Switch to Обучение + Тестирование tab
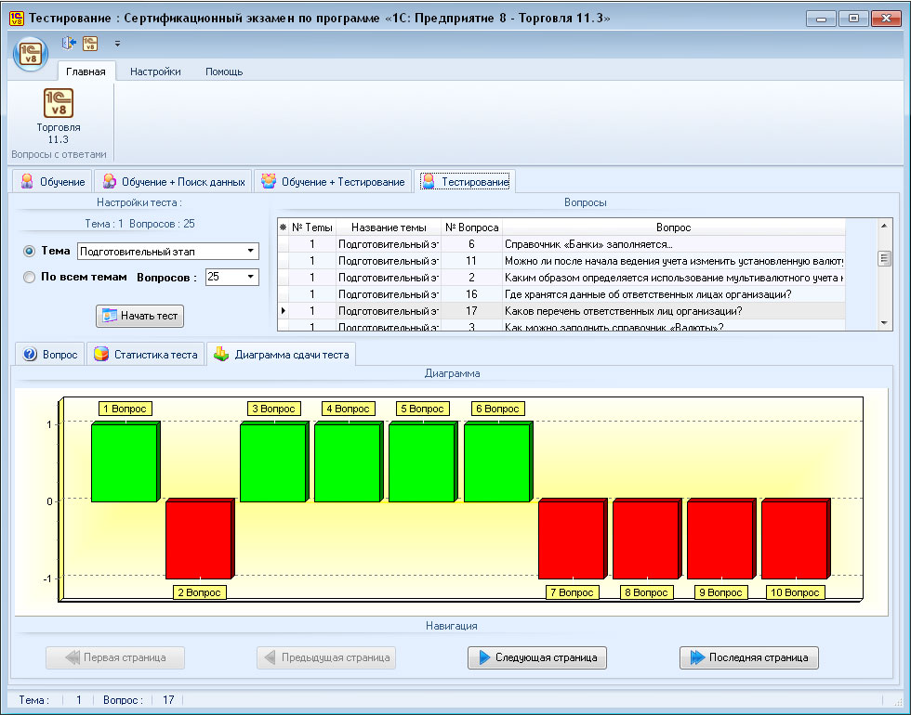The height and width of the screenshot is (715, 911). point(333,182)
